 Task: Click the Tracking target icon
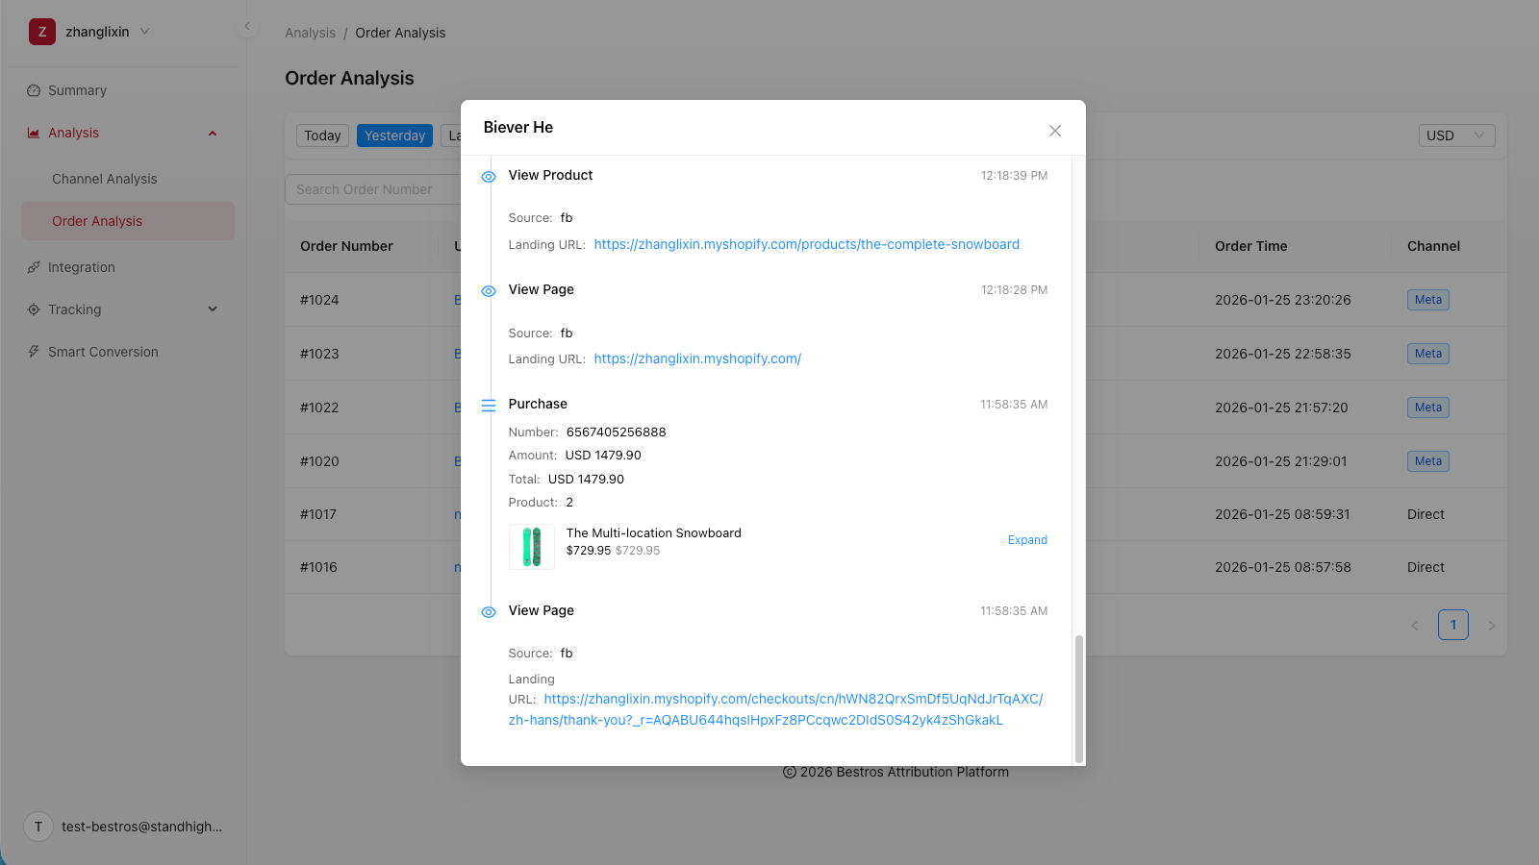point(34,309)
